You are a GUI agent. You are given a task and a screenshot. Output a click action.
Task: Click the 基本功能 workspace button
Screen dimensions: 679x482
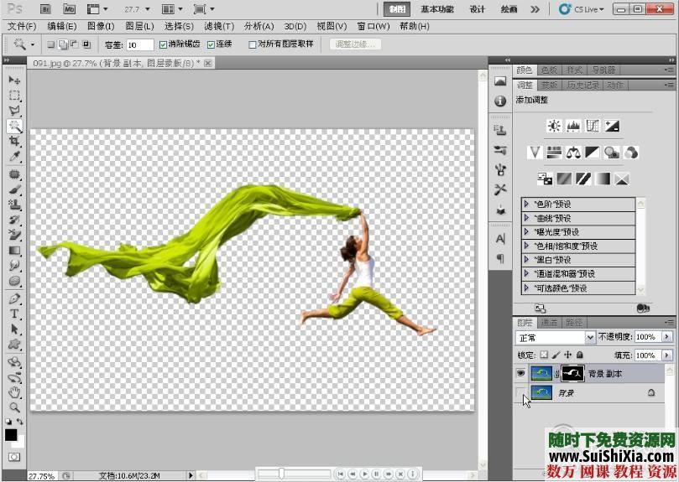[437, 9]
